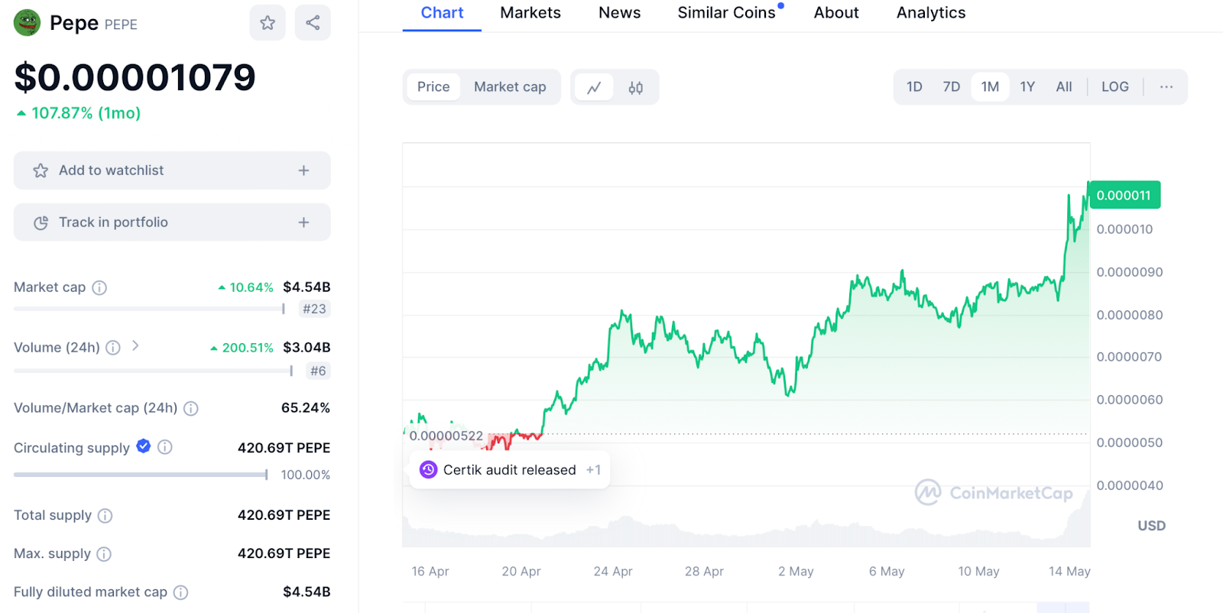Open the chart more options ellipsis
The height and width of the screenshot is (613, 1223).
(1166, 87)
